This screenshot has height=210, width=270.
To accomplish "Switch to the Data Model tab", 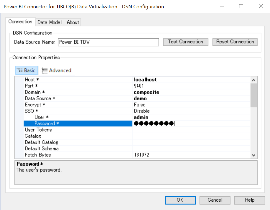I will [x=50, y=22].
